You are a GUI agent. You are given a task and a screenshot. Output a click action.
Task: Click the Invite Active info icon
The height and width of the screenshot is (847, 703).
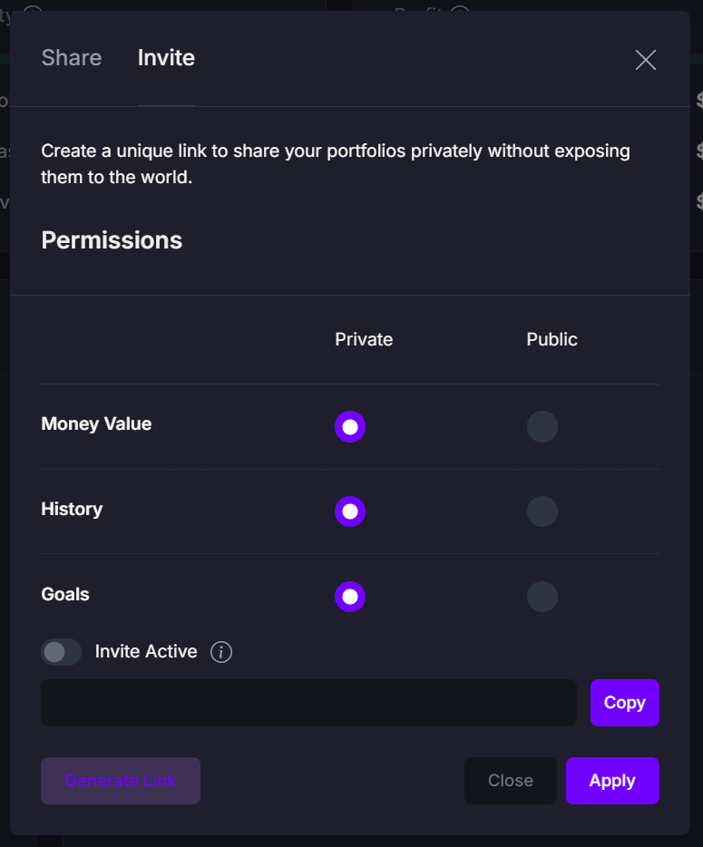click(221, 652)
